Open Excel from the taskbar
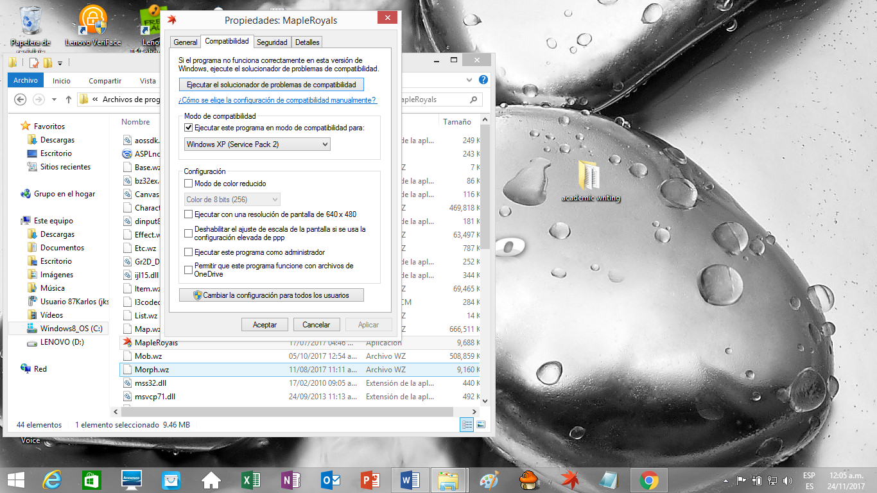This screenshot has height=493, width=877. pos(250,480)
